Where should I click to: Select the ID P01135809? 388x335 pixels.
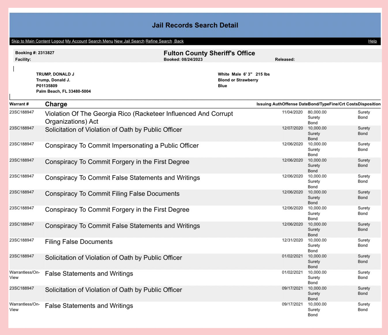[x=47, y=86]
